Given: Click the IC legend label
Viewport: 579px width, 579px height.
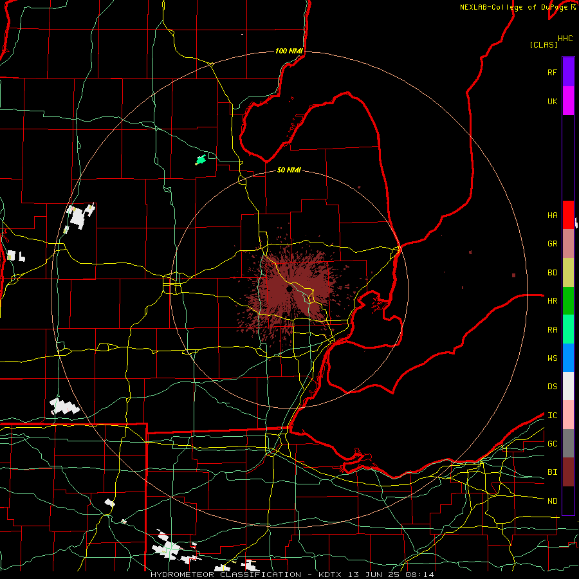Looking at the screenshot, I should 552,415.
